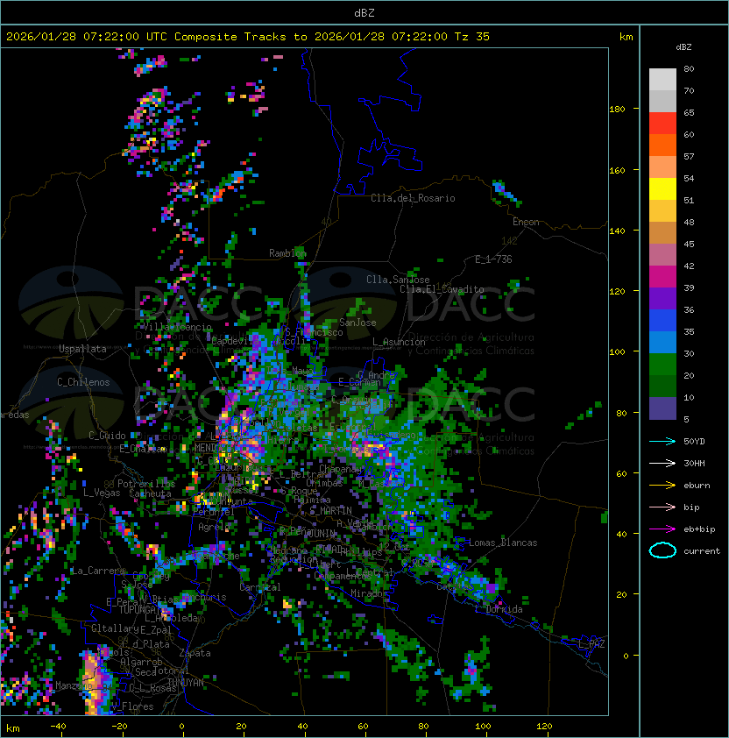Image resolution: width=729 pixels, height=738 pixels.
Task: Select the dark orange 57–60 dBZ legend swatch
Action: (x=662, y=145)
